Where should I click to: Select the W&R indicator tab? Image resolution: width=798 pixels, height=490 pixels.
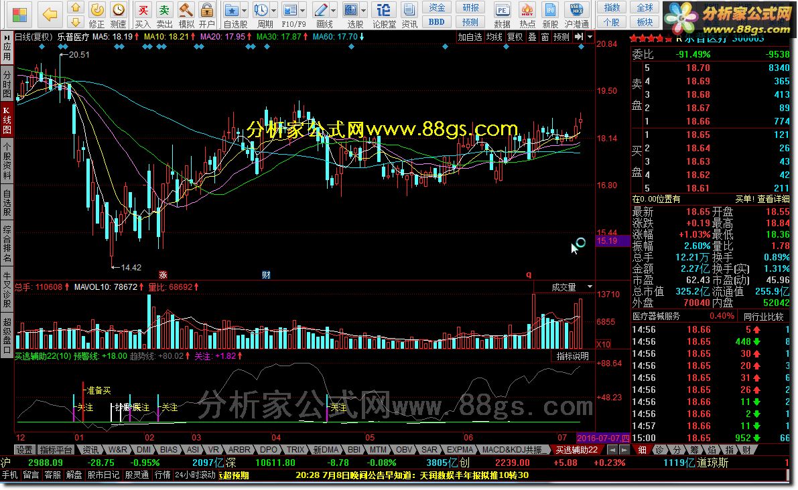click(x=117, y=450)
